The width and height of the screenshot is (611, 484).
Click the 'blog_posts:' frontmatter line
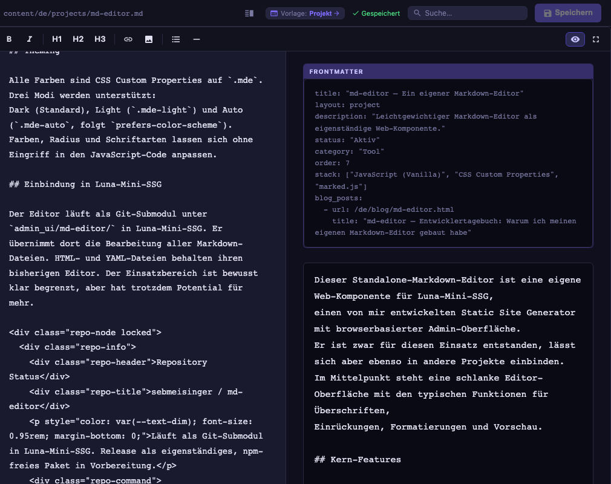tap(339, 198)
